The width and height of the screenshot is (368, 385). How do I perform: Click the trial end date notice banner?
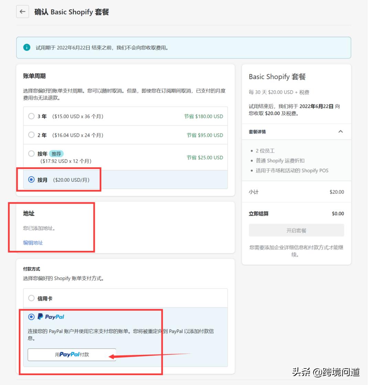coord(184,48)
